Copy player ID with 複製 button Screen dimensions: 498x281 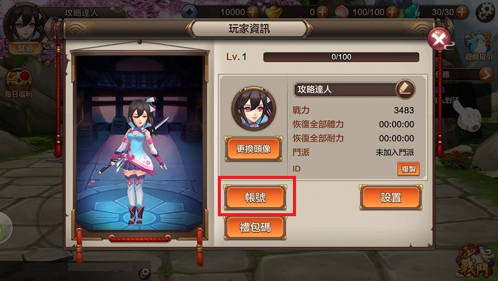point(408,169)
